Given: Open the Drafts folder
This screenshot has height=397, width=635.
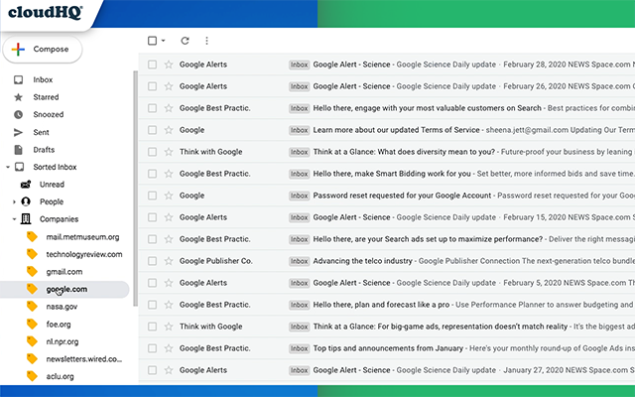Looking at the screenshot, I should [x=44, y=150].
